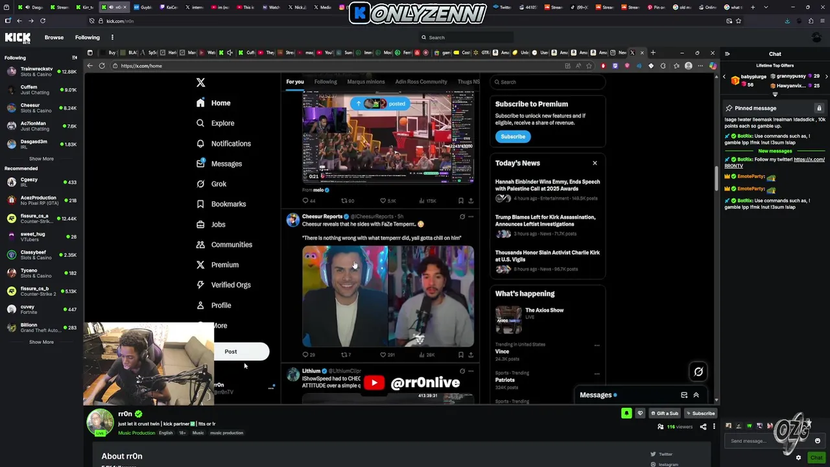This screenshot has width=830, height=467.
Task: Open more options for Patriots trend
Action: pos(597,374)
